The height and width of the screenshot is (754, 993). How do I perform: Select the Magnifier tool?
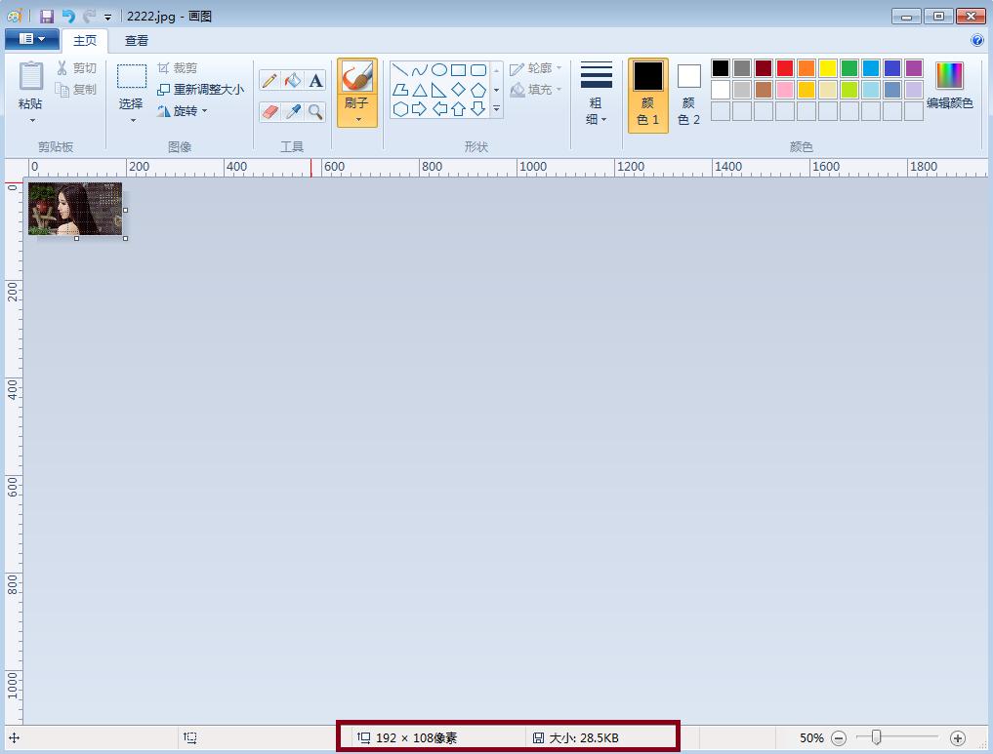click(x=314, y=111)
